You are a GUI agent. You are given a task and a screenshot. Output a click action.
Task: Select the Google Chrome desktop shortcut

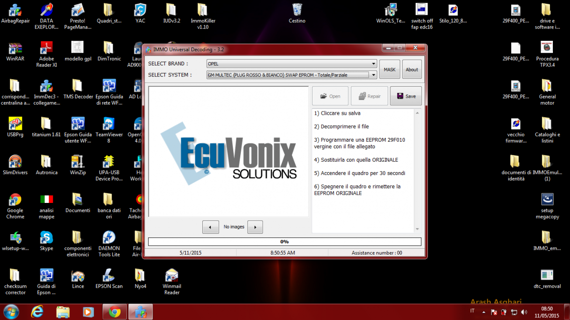click(x=15, y=206)
